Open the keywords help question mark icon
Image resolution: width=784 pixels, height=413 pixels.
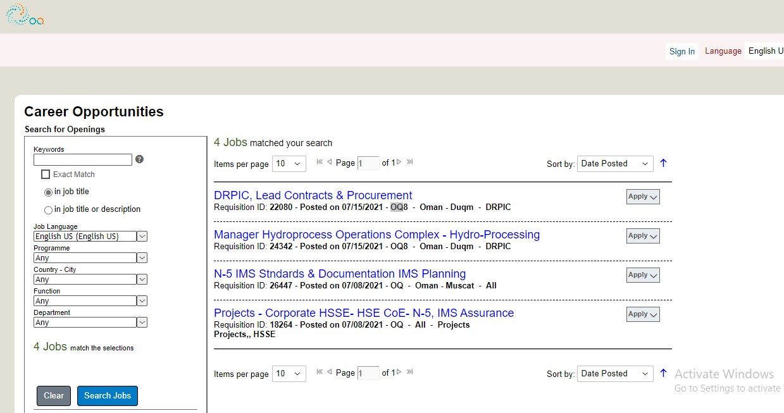tap(139, 159)
